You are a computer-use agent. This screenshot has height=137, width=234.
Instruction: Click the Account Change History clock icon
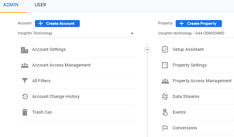24,97
